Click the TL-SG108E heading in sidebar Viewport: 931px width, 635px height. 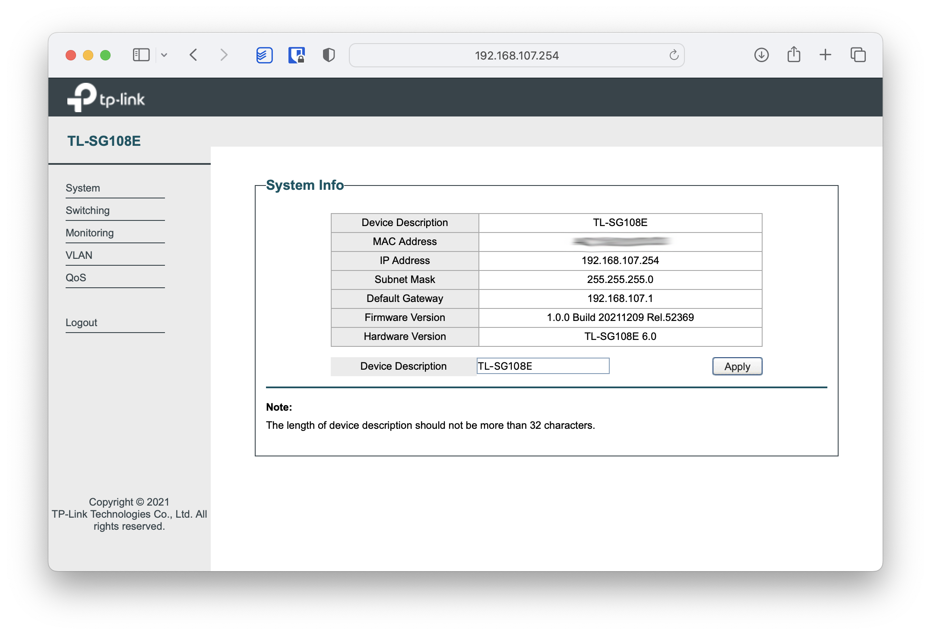click(104, 141)
